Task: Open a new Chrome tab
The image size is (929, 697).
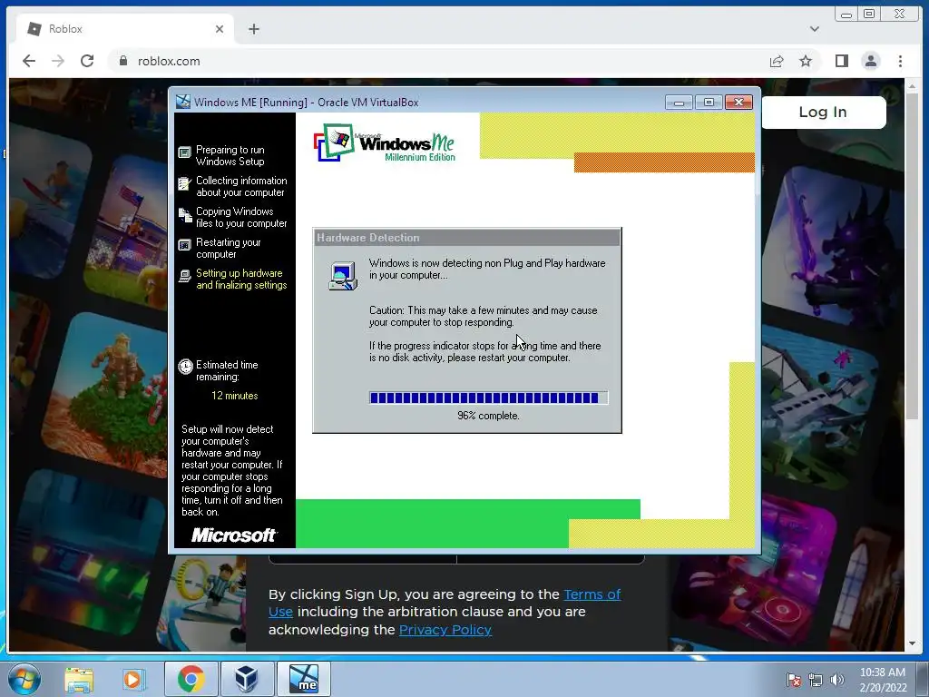Action: (254, 29)
